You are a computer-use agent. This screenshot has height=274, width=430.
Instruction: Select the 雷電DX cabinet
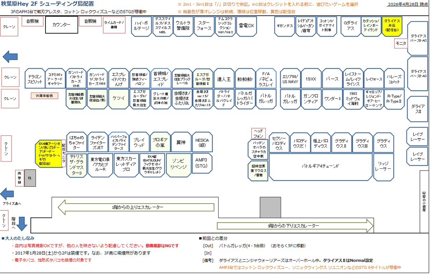click(x=246, y=26)
